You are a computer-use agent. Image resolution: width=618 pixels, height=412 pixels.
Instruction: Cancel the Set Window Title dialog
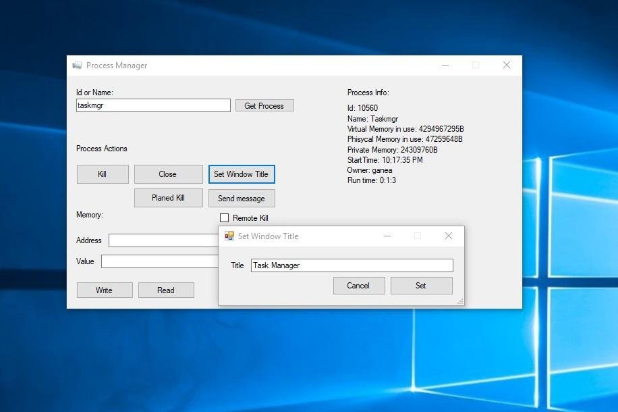(x=359, y=285)
